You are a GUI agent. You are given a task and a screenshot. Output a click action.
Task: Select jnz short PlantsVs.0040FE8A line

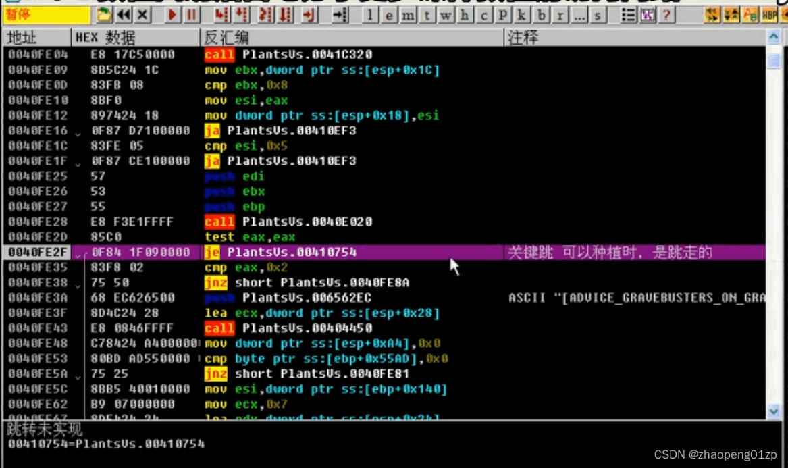tap(307, 282)
